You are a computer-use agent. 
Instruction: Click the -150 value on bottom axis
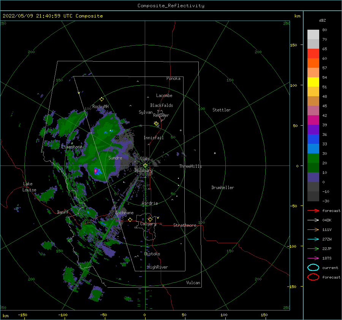click(22, 315)
